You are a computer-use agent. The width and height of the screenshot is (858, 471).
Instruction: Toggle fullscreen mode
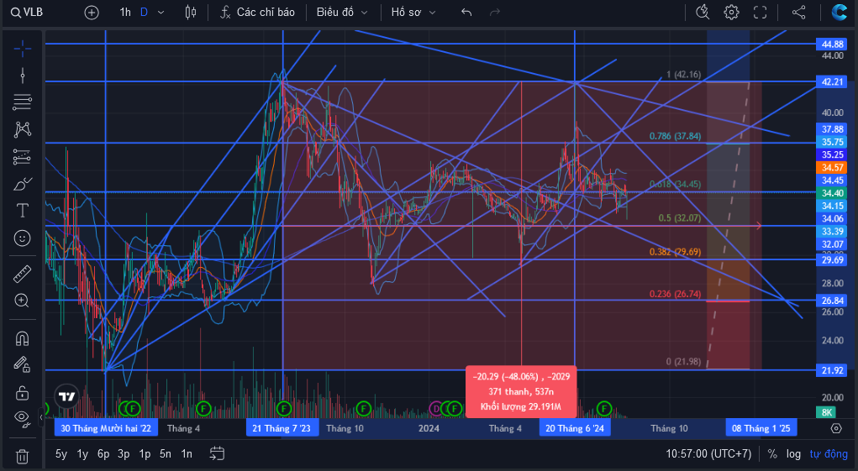[x=760, y=12]
